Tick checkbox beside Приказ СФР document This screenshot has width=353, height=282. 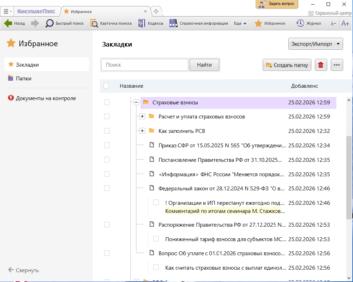(107, 145)
